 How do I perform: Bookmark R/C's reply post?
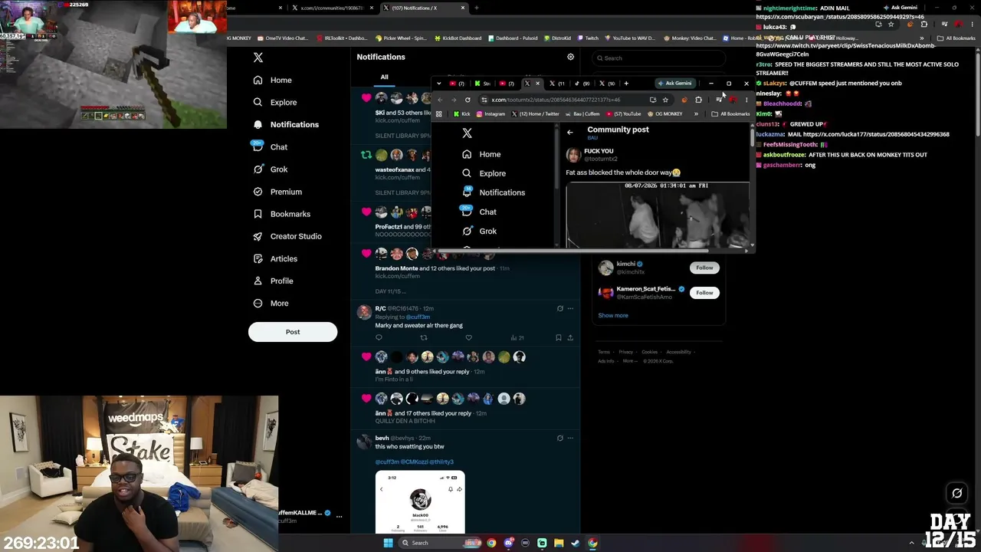[558, 337]
